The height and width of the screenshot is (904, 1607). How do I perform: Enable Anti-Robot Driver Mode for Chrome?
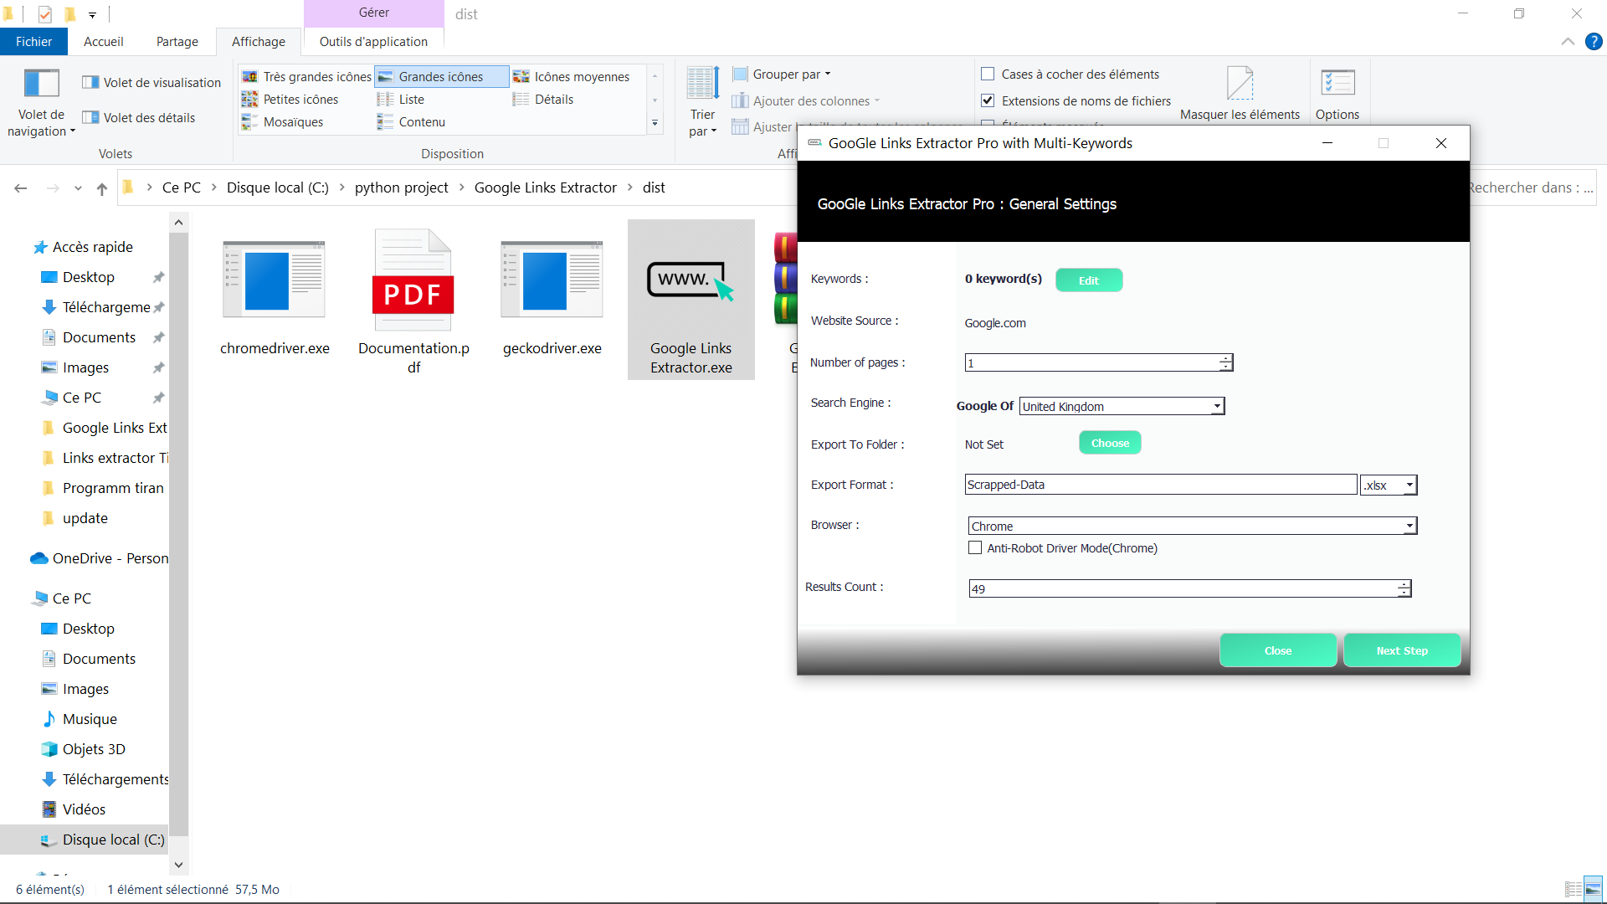pyautogui.click(x=974, y=547)
